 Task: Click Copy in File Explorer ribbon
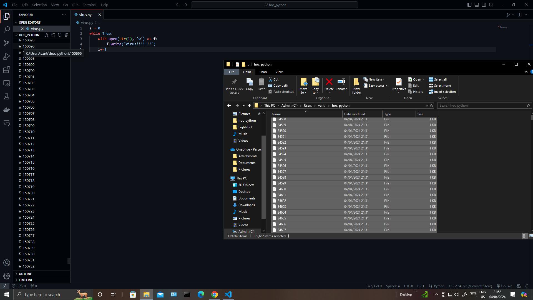pos(250,84)
